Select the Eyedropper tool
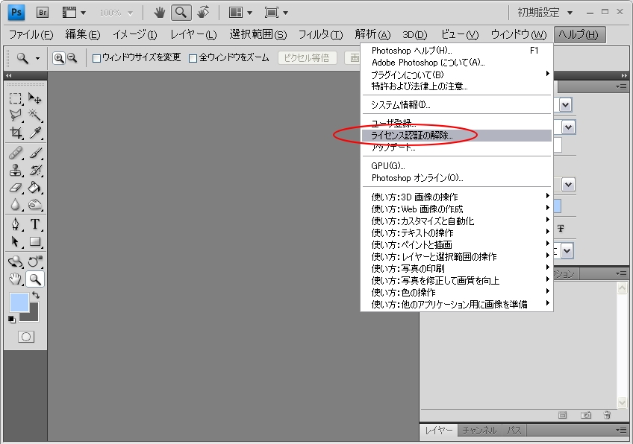Viewport: 633px width, 444px height. [35, 133]
